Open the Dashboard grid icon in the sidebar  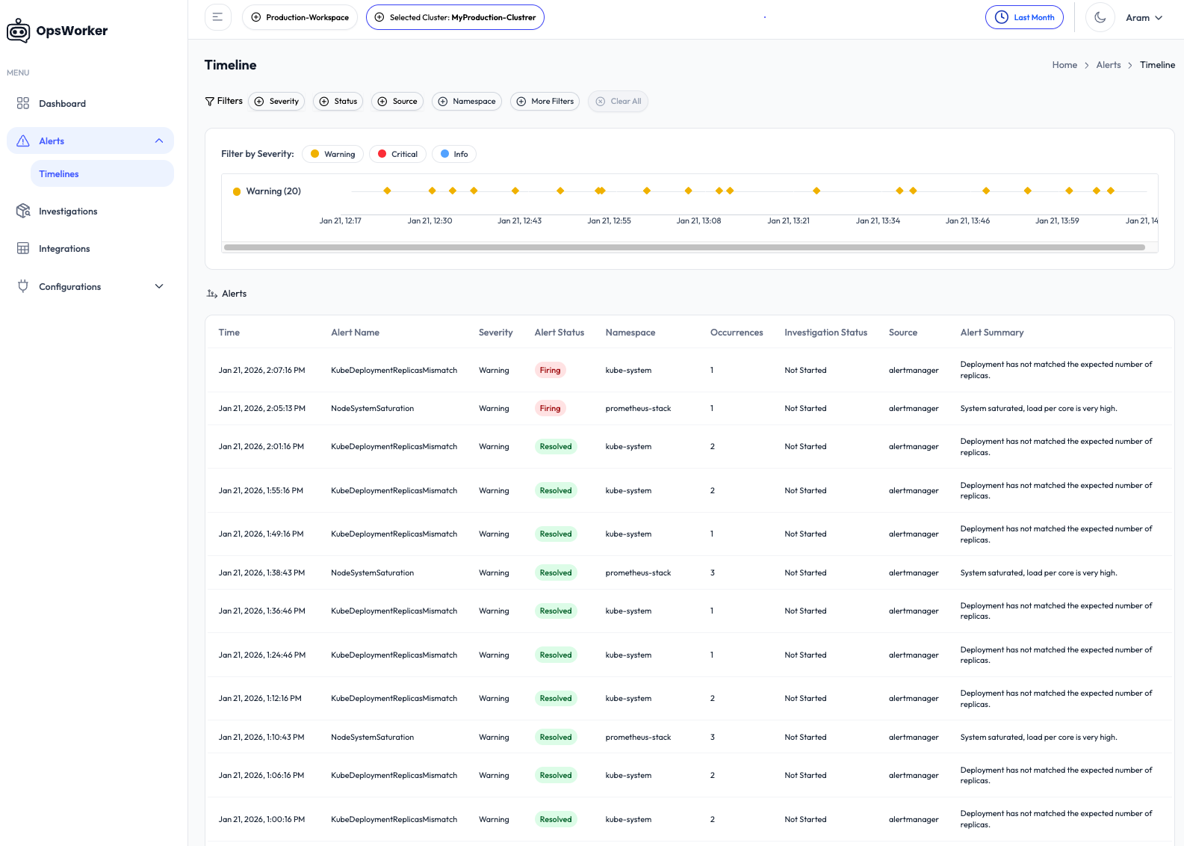(23, 103)
